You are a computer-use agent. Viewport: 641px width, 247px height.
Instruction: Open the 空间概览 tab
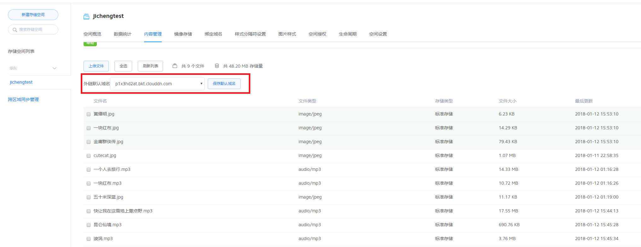[92, 34]
